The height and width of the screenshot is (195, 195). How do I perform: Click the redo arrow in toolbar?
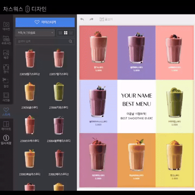91,19
